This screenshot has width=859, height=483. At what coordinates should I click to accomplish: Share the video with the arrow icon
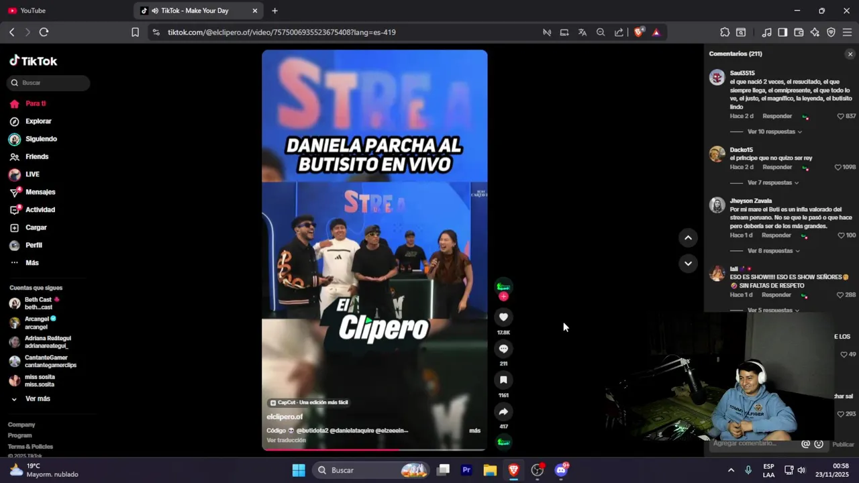tap(503, 411)
